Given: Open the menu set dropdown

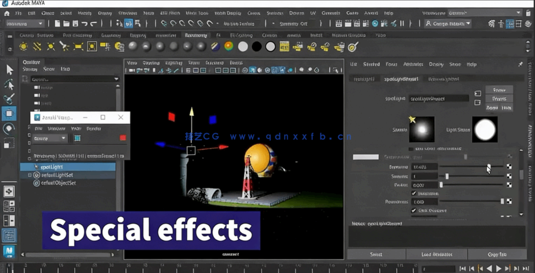Looking at the screenshot, I should (x=25, y=24).
